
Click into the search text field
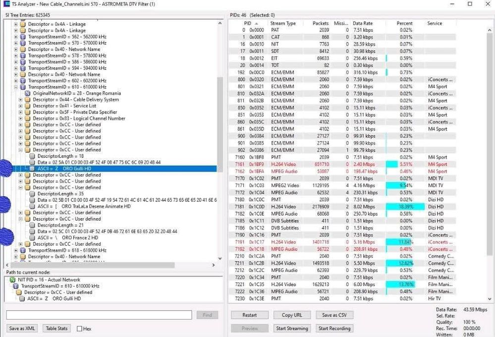point(99,315)
